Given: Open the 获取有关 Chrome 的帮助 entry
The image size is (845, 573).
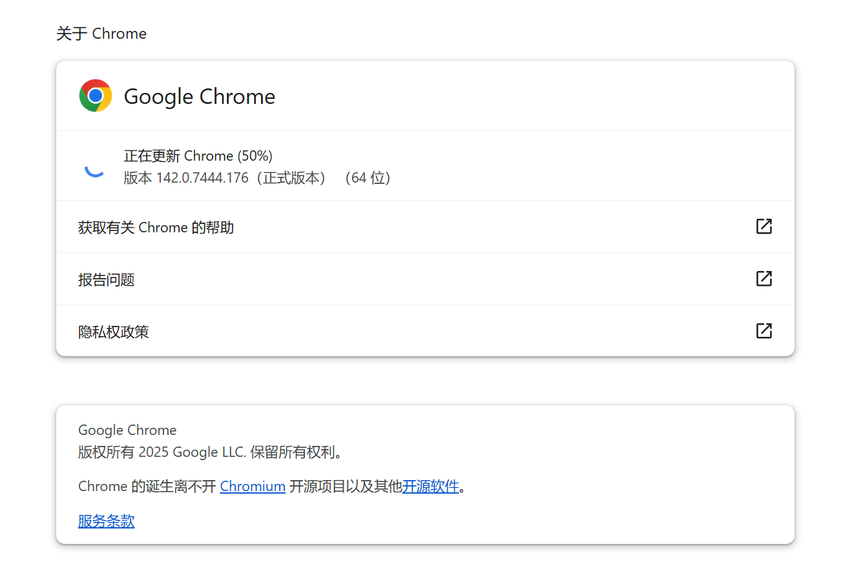Looking at the screenshot, I should pyautogui.click(x=156, y=227).
